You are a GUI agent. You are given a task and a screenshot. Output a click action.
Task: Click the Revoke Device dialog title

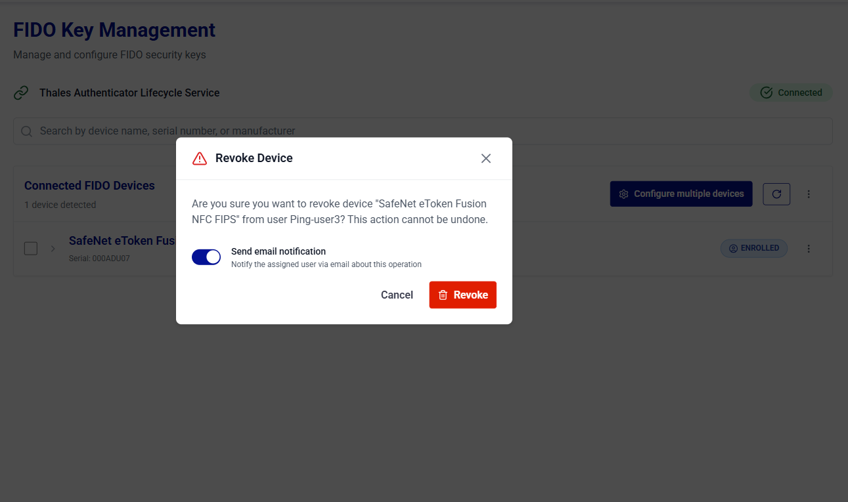(x=254, y=158)
